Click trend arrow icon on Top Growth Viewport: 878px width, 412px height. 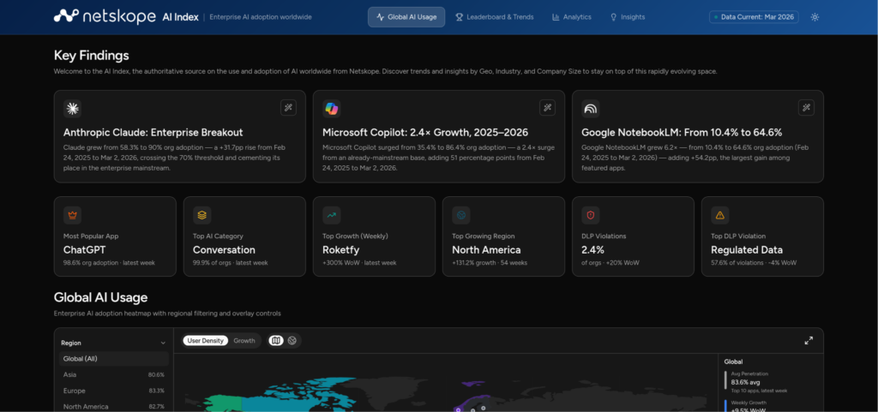(x=332, y=215)
